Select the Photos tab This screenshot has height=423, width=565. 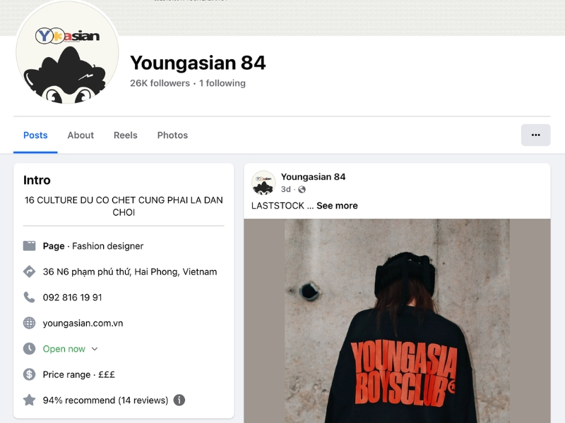coord(172,135)
